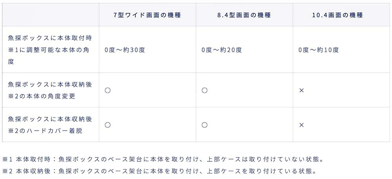
Task: Click the ※1 marker starting the first footnote
Action: pos(8,159)
